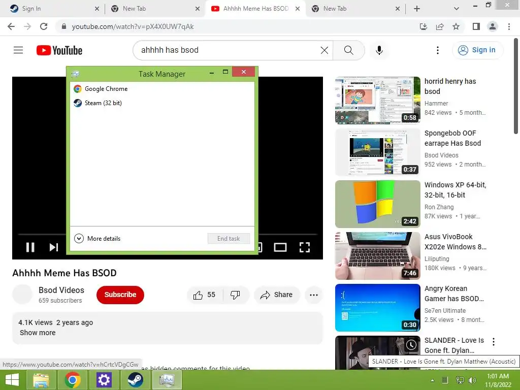
Task: Search with voice microphone icon
Action: click(x=379, y=50)
